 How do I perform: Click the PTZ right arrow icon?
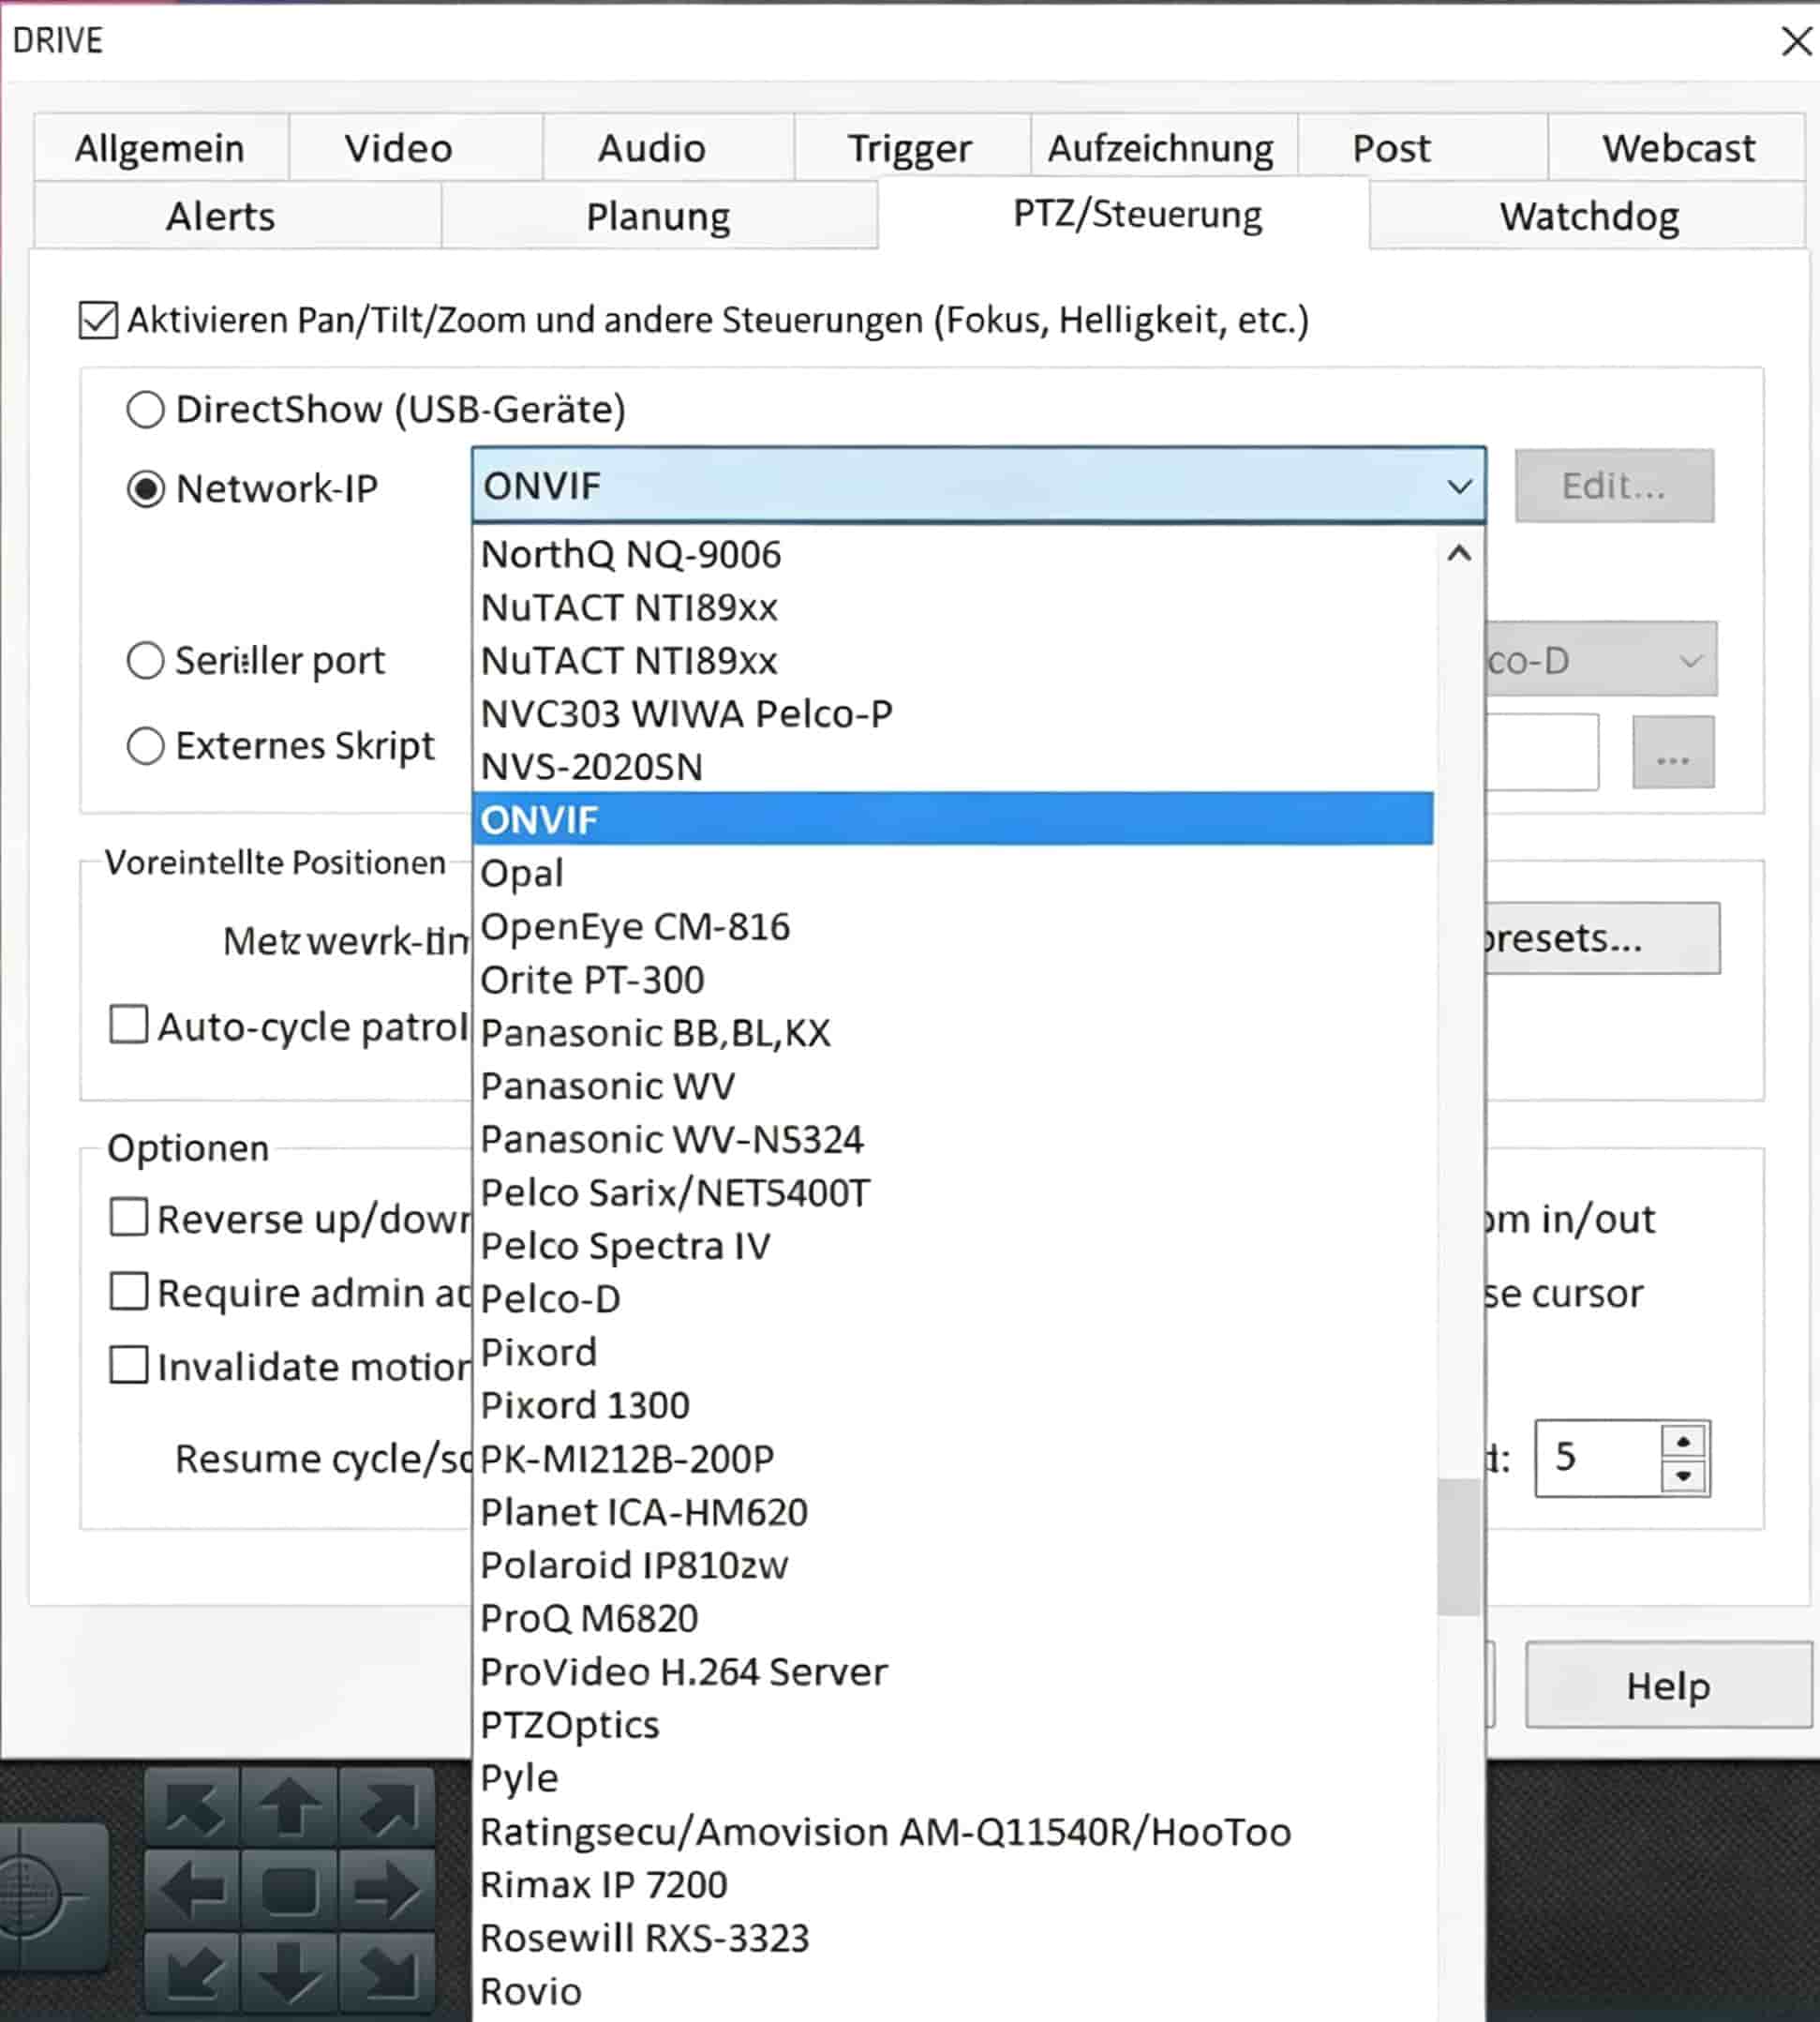(387, 1889)
